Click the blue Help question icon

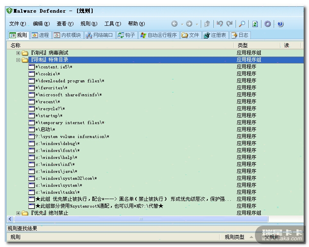[280, 24]
